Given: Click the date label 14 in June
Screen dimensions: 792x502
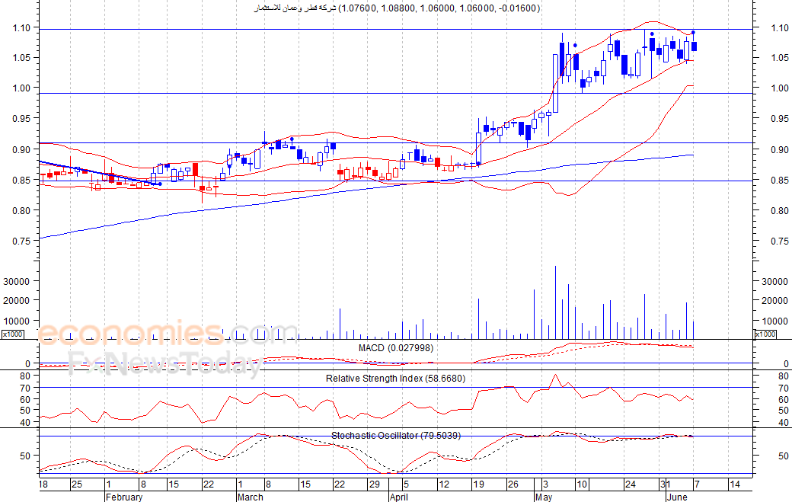Looking at the screenshot, I should tap(734, 484).
